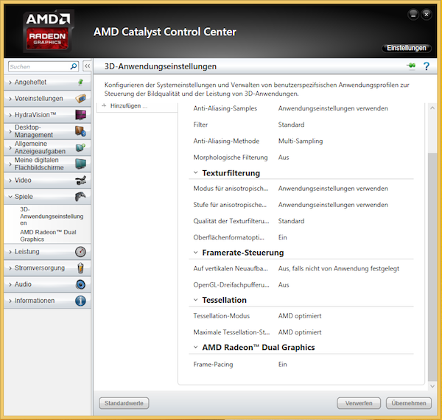
Task: Change the Anti-Aliasing-Samples value
Action: point(333,108)
